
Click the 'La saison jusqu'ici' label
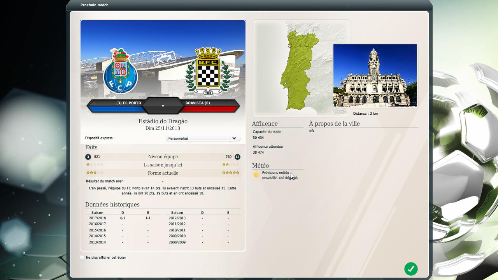pos(163,165)
